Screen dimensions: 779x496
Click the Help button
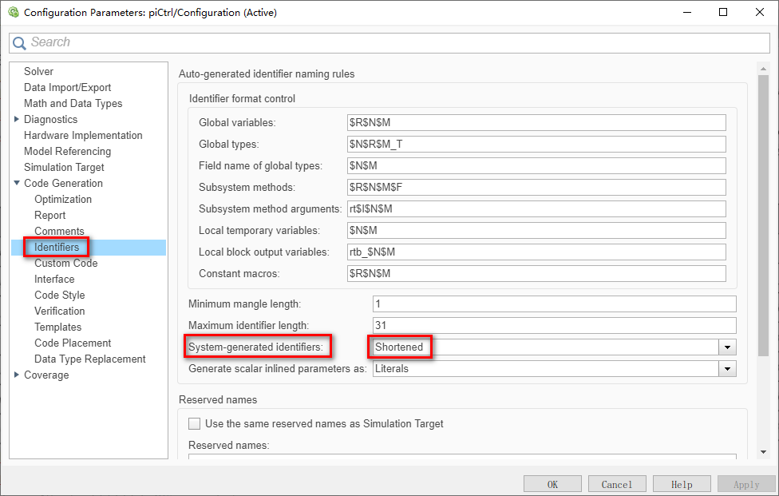[x=681, y=483]
